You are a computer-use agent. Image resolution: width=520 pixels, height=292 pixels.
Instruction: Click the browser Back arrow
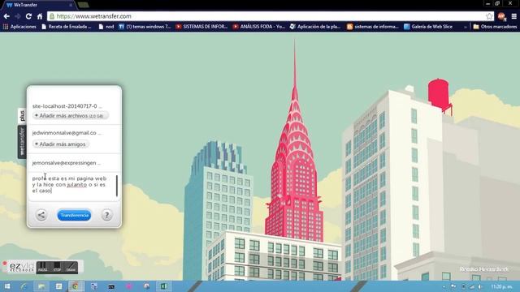[6, 16]
